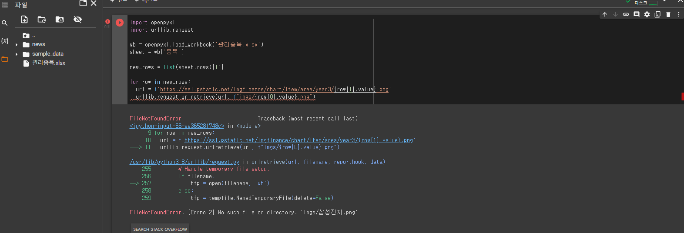Image resolution: width=684 pixels, height=233 pixels.
Task: Open /usr/lib/python3.8/urllib/request.py link
Action: (184, 162)
